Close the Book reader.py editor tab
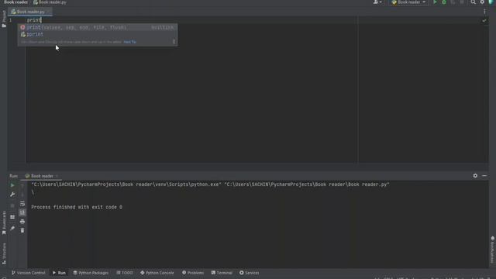 click(48, 12)
